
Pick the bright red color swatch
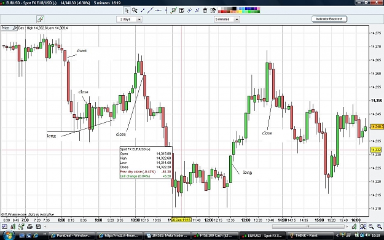pyautogui.click(x=222, y=12)
